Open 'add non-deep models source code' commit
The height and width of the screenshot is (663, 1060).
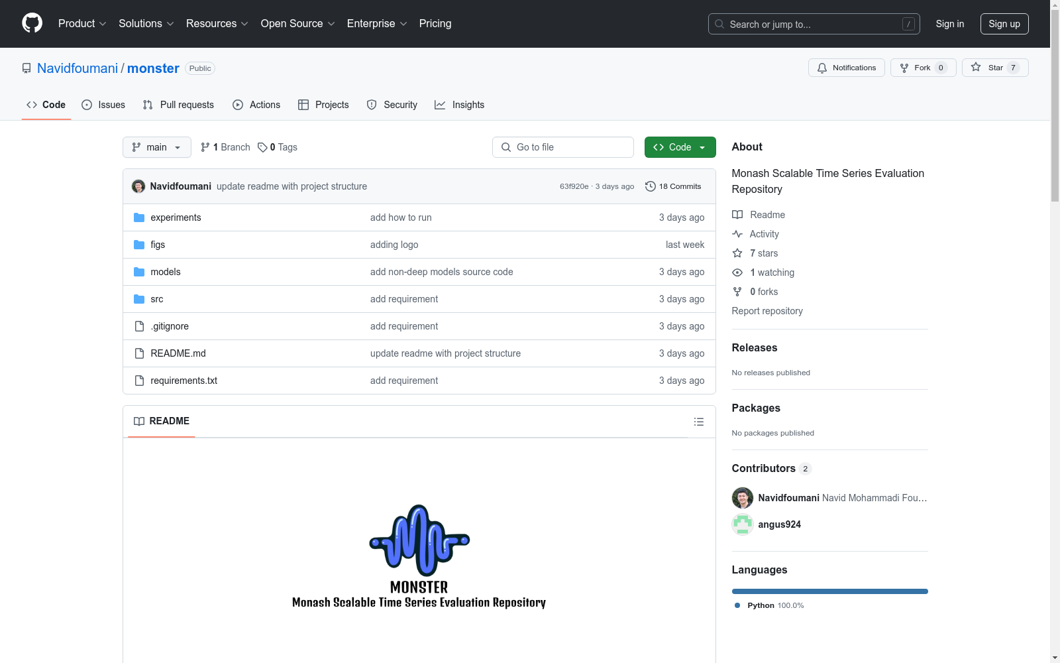pyautogui.click(x=442, y=272)
